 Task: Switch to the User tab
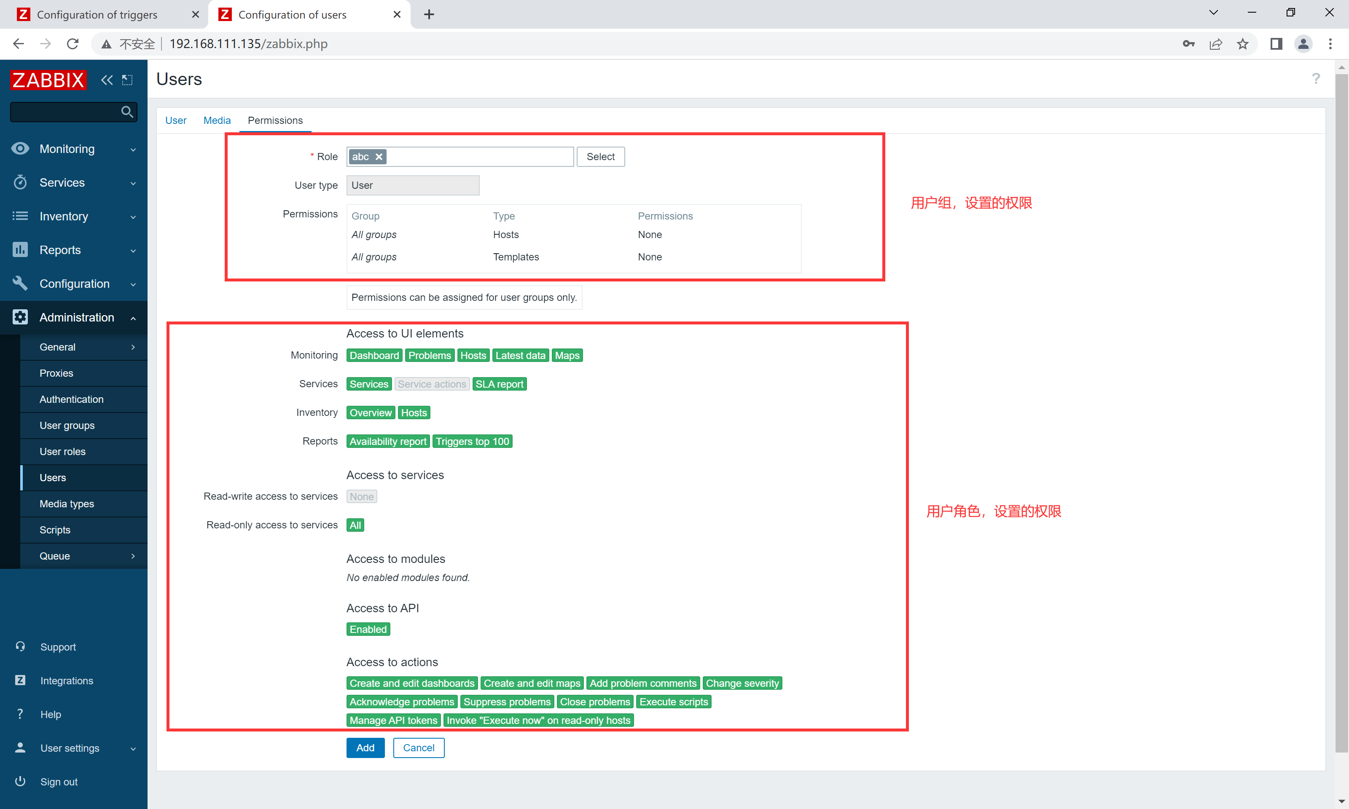tap(175, 120)
